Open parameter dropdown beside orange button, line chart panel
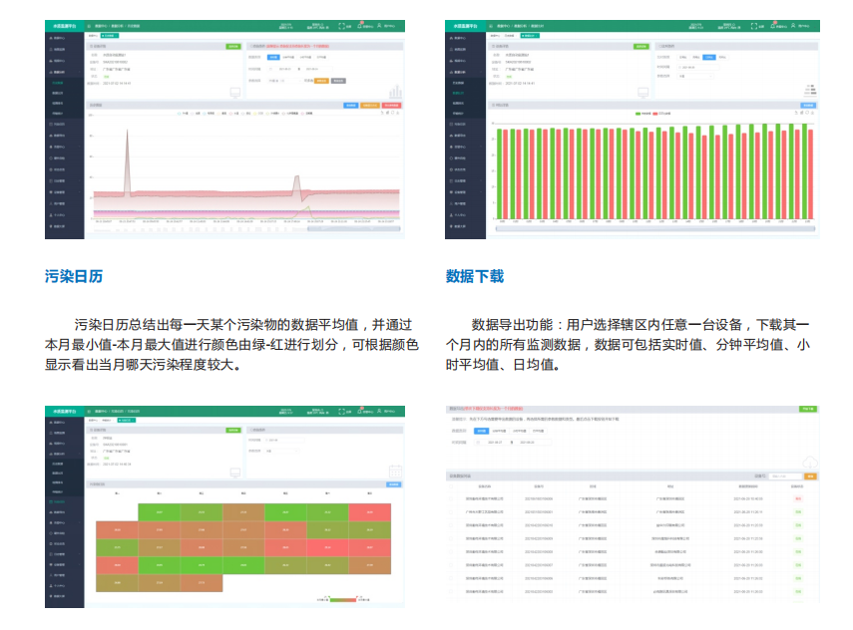The image size is (853, 630). click(289, 81)
